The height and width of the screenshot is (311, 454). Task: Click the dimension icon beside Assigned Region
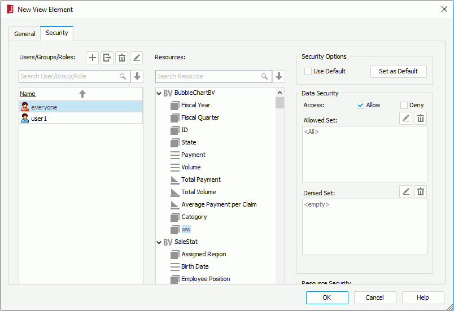[x=175, y=255]
